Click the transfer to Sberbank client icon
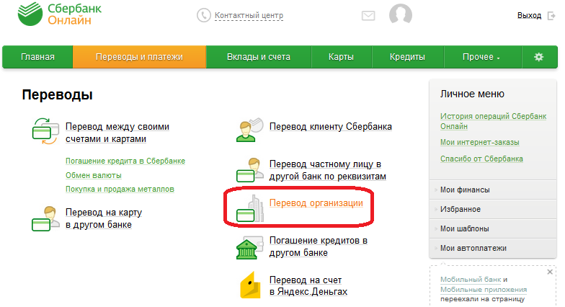Viewport: 565px width, 307px height. click(x=249, y=130)
